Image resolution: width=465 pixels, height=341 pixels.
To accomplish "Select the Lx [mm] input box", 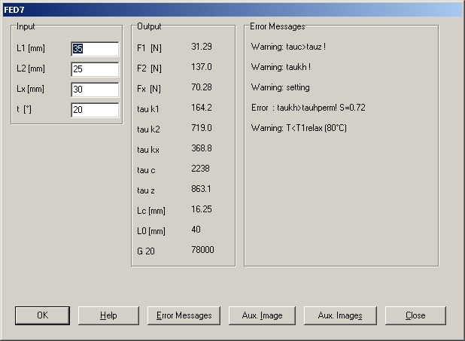I will point(95,90).
